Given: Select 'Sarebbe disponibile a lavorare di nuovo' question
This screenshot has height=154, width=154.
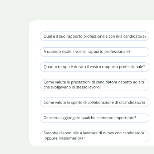Looking at the screenshot, I should click(95, 136).
